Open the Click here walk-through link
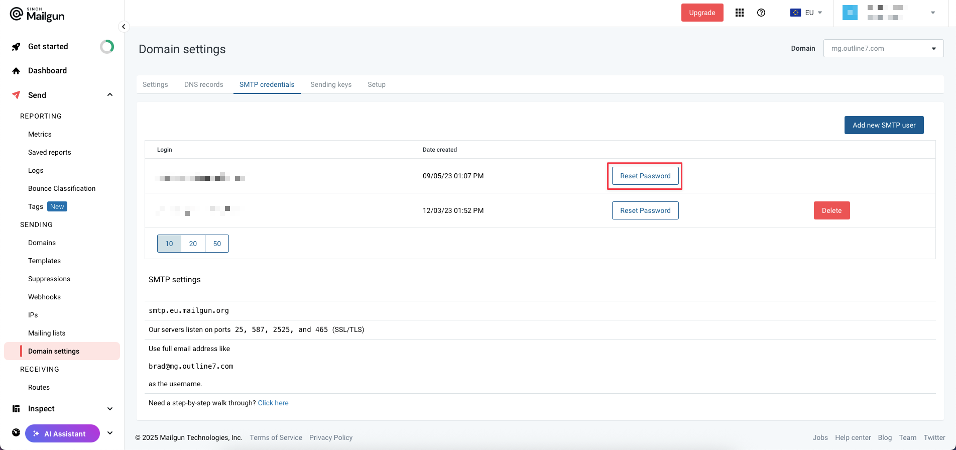The width and height of the screenshot is (956, 450). click(273, 403)
